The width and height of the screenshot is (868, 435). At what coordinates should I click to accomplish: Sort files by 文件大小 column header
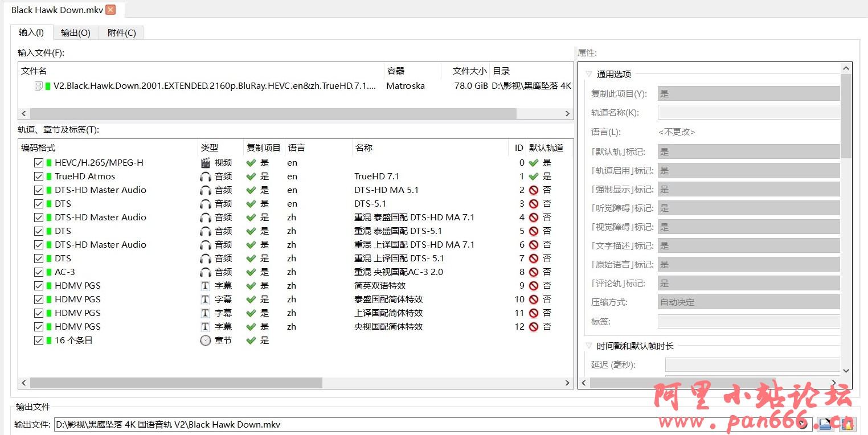(465, 71)
